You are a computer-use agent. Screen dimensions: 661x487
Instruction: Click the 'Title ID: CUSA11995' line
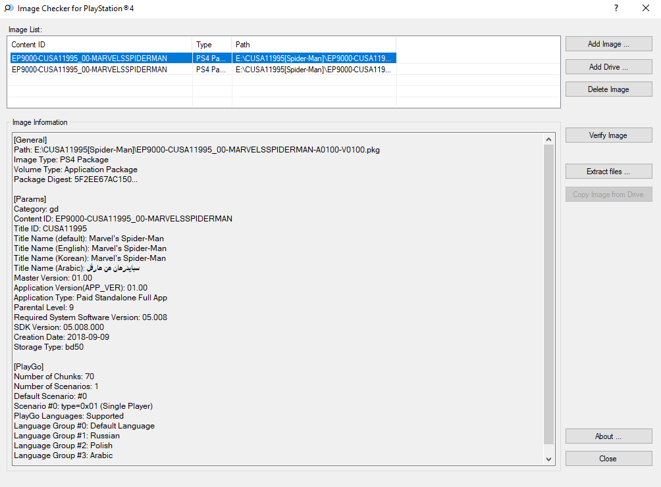point(50,229)
